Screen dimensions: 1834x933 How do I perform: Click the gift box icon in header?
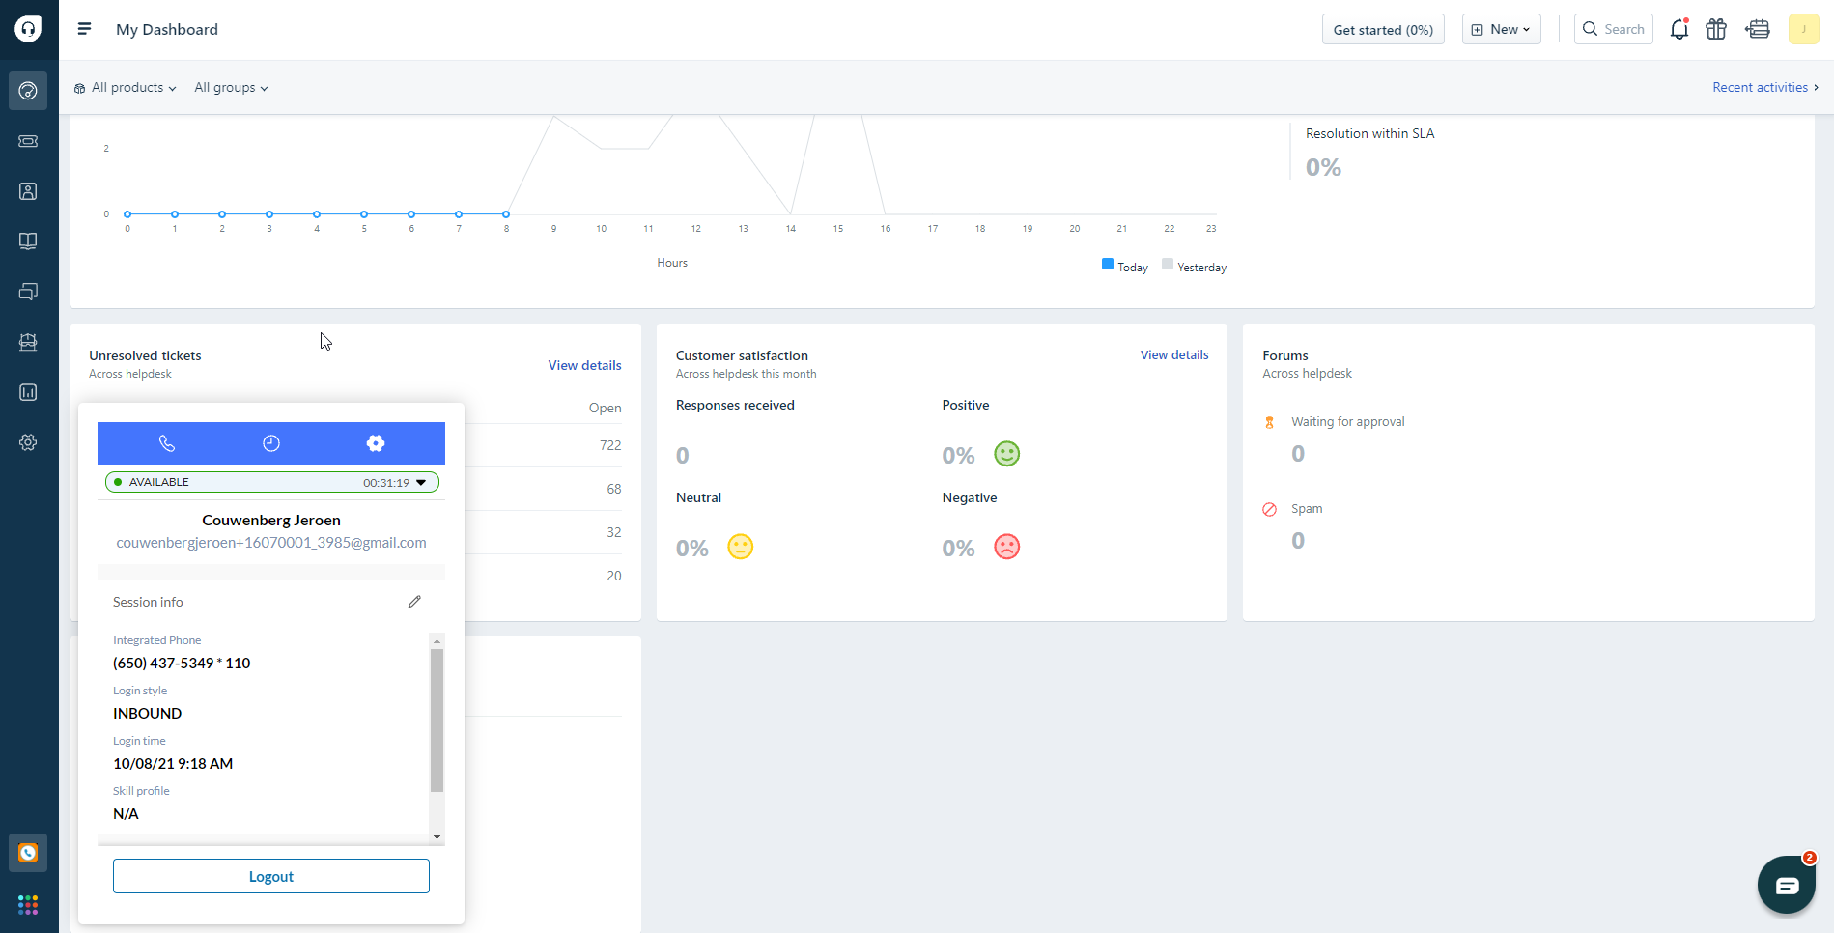pyautogui.click(x=1716, y=29)
